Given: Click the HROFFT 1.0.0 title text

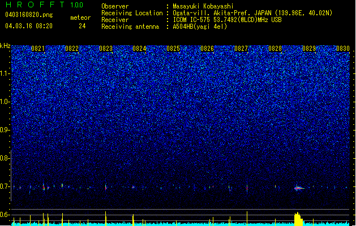Looking at the screenshot, I should click(44, 5).
